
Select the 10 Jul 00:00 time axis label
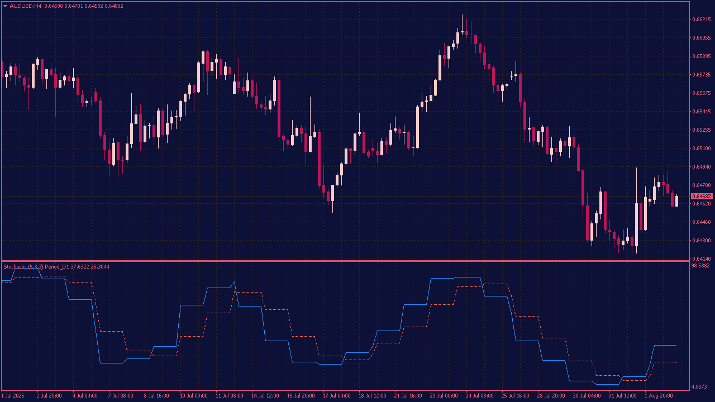tap(193, 396)
